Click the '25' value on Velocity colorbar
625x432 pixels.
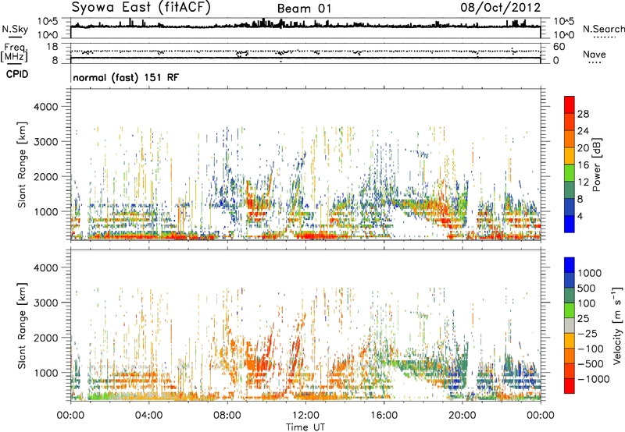pyautogui.click(x=583, y=319)
